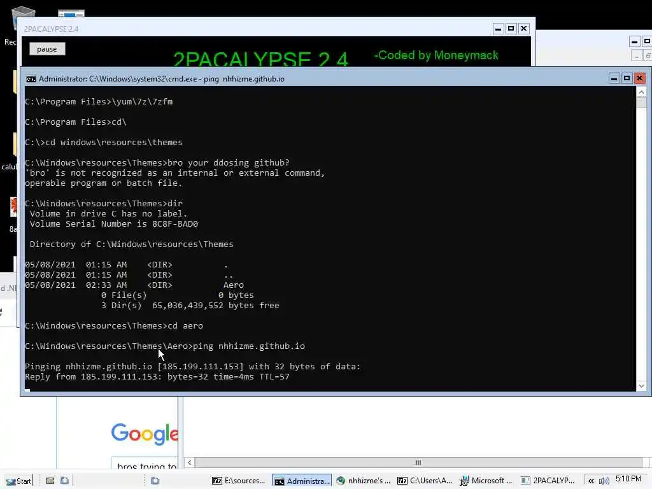Close the 2PACALYPSE 2.4 window
The height and width of the screenshot is (489, 652).
[524, 29]
